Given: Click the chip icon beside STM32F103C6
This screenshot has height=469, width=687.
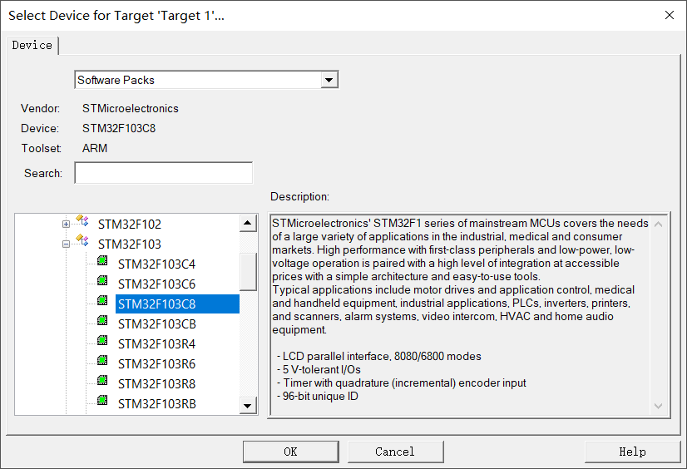Looking at the screenshot, I should point(102,280).
